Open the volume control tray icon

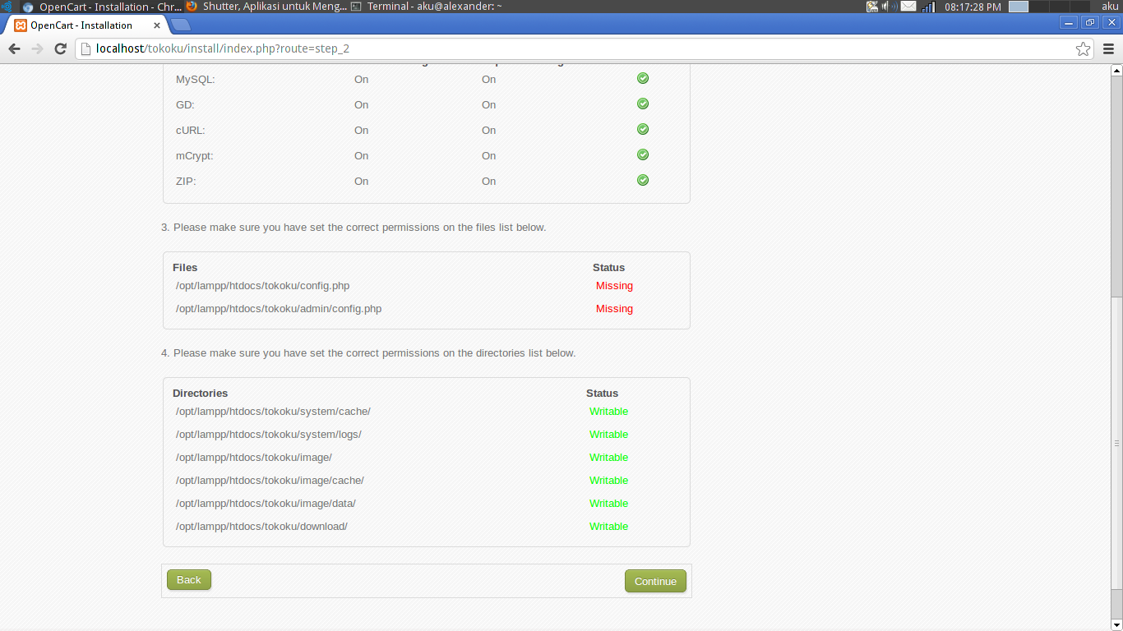890,7
